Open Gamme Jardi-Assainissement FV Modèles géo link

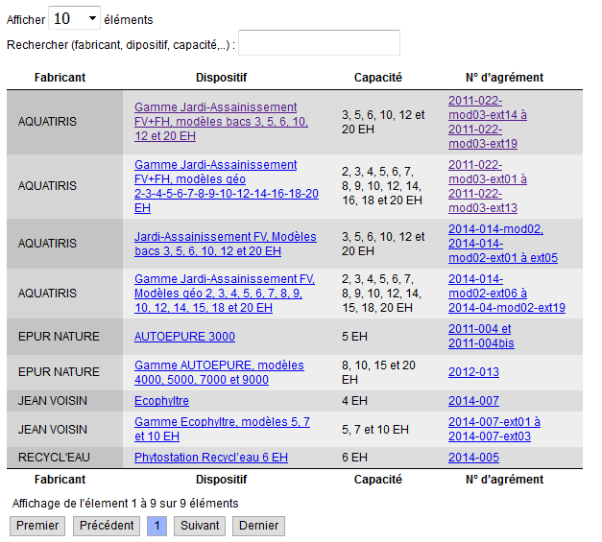(225, 294)
